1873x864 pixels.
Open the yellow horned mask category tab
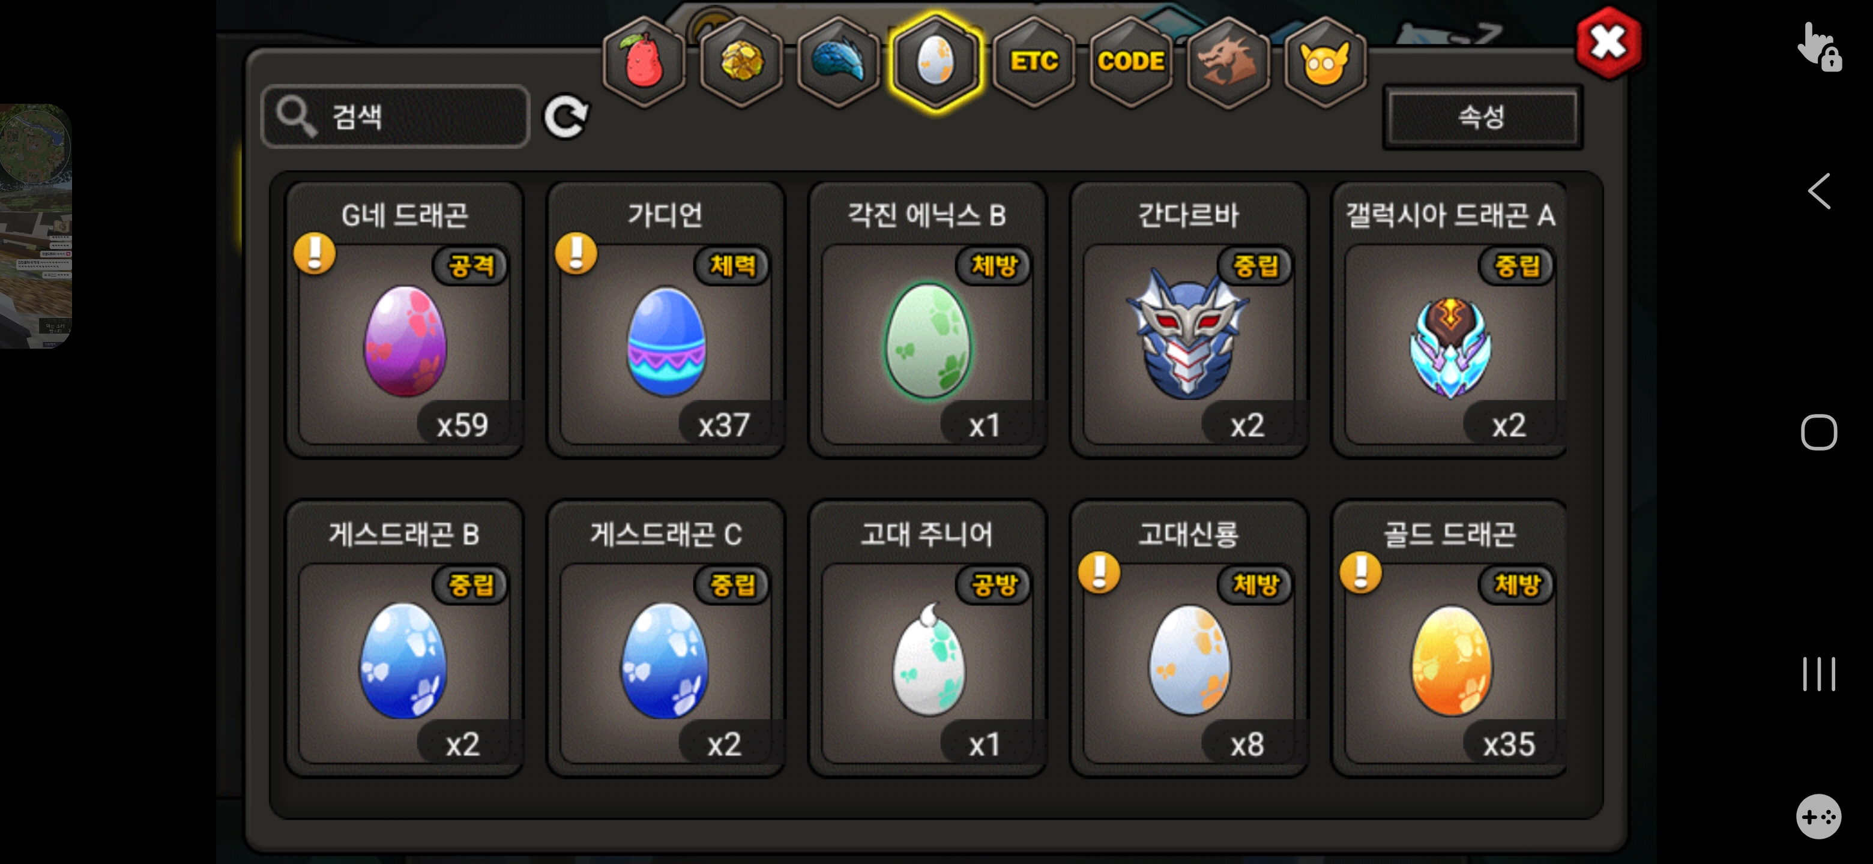[x=1325, y=62]
